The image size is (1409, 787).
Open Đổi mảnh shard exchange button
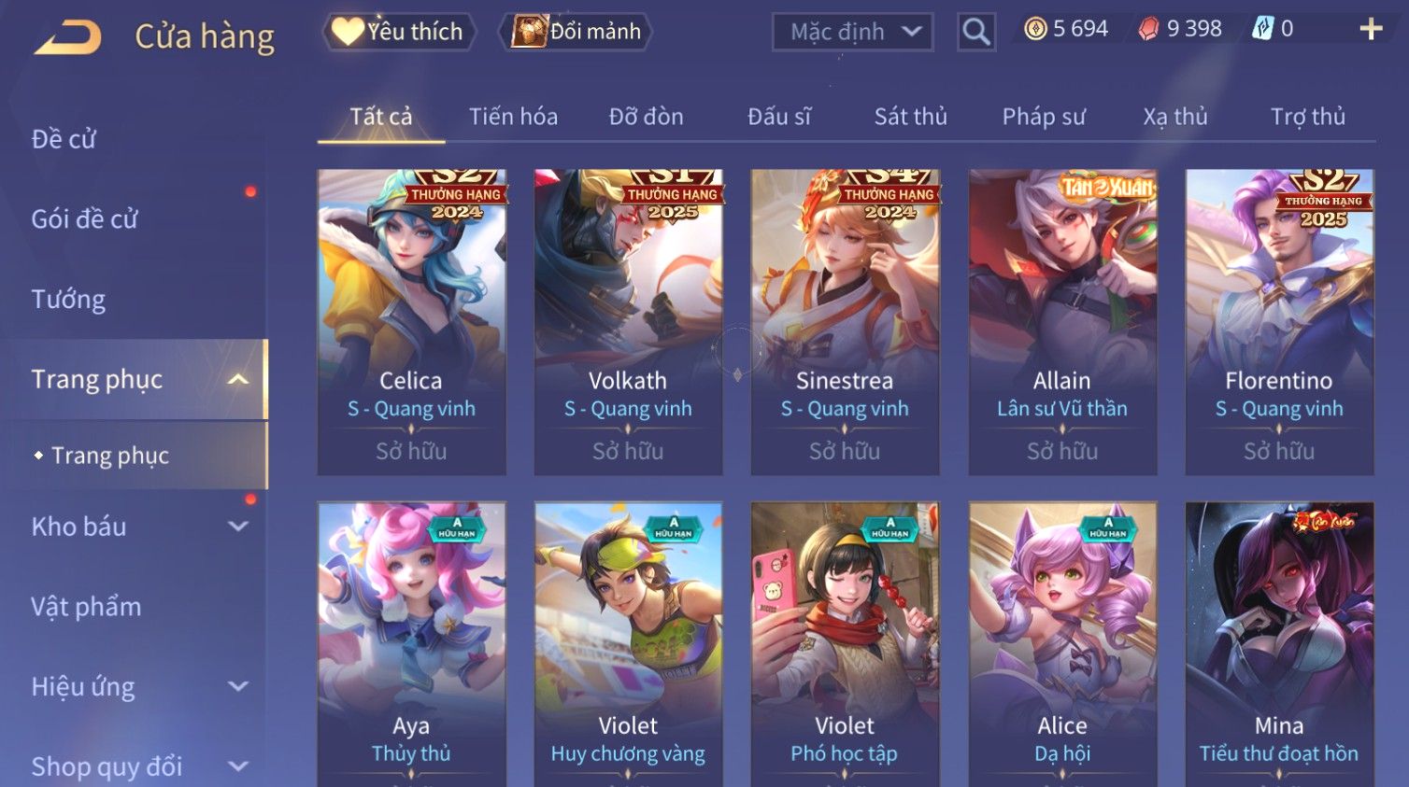576,31
